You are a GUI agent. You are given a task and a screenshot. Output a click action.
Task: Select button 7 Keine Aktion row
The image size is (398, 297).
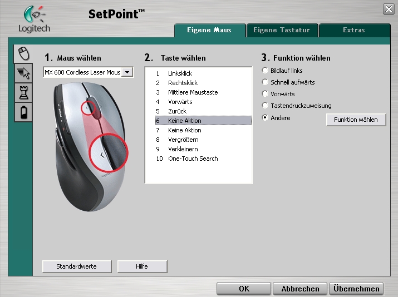[203, 130]
